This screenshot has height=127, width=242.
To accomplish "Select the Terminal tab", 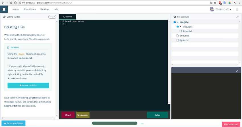I will point(67,17).
